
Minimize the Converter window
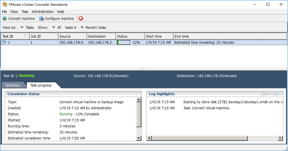point(255,4)
